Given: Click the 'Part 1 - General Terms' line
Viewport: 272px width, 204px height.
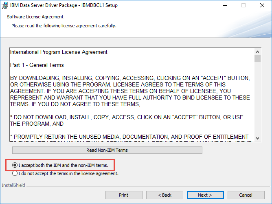Looking at the screenshot, I should pos(37,65).
